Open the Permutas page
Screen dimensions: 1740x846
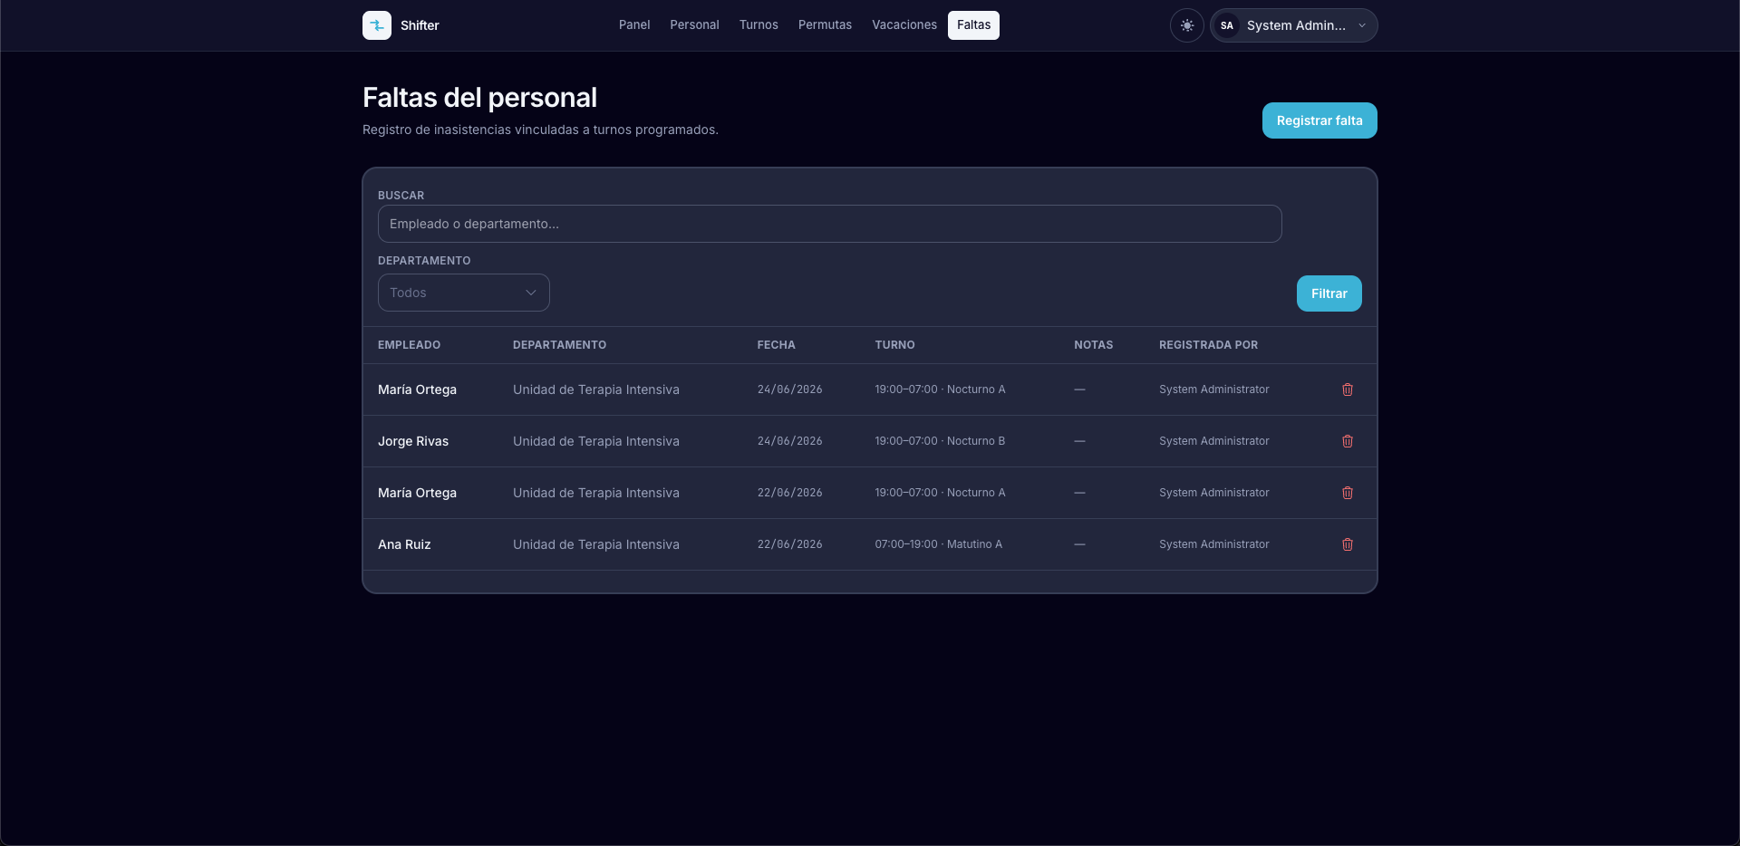[x=825, y=25]
